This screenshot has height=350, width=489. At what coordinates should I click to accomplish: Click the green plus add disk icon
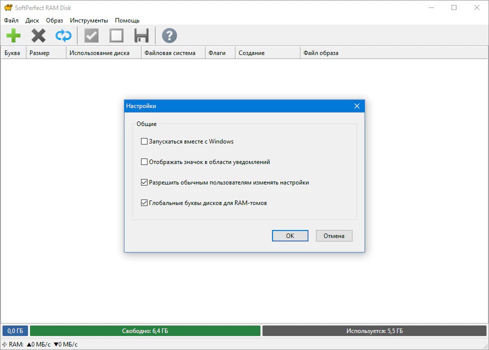pyautogui.click(x=13, y=35)
